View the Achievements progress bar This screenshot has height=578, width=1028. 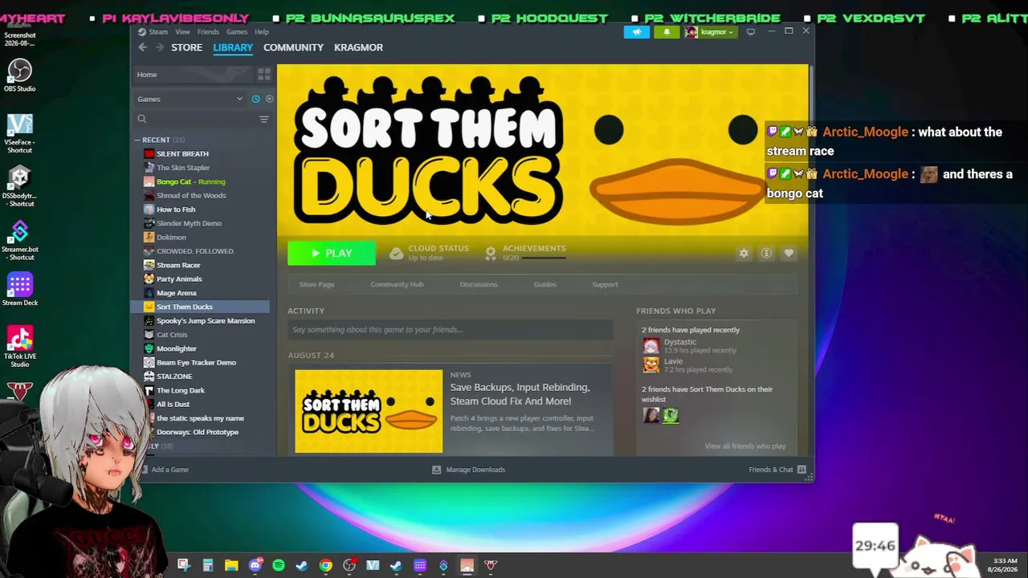pos(545,258)
